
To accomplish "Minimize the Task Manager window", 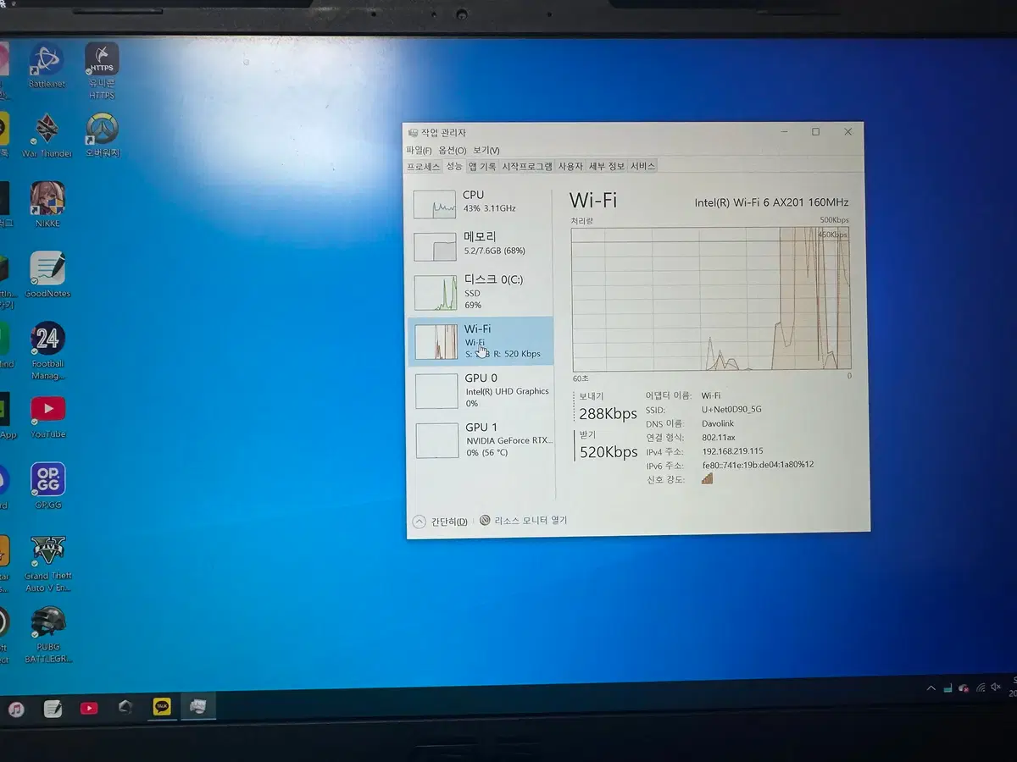I will 784,132.
